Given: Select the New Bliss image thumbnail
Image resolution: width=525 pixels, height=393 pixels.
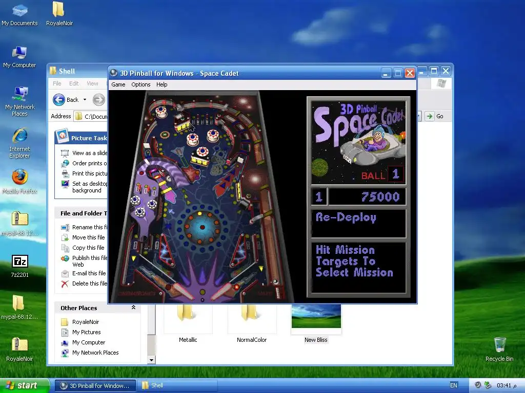Looking at the screenshot, I should [316, 316].
